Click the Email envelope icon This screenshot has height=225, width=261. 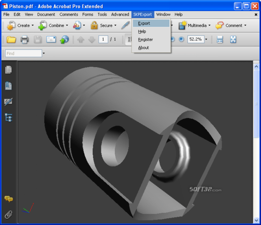51,39
